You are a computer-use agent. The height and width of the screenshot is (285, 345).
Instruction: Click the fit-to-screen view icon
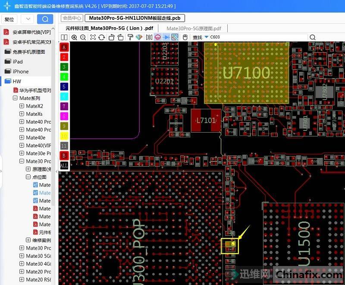coord(93,38)
